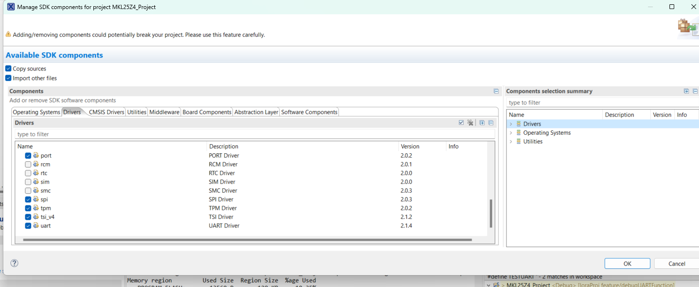Confirm with the OK button
This screenshot has height=287, width=699.
point(627,264)
